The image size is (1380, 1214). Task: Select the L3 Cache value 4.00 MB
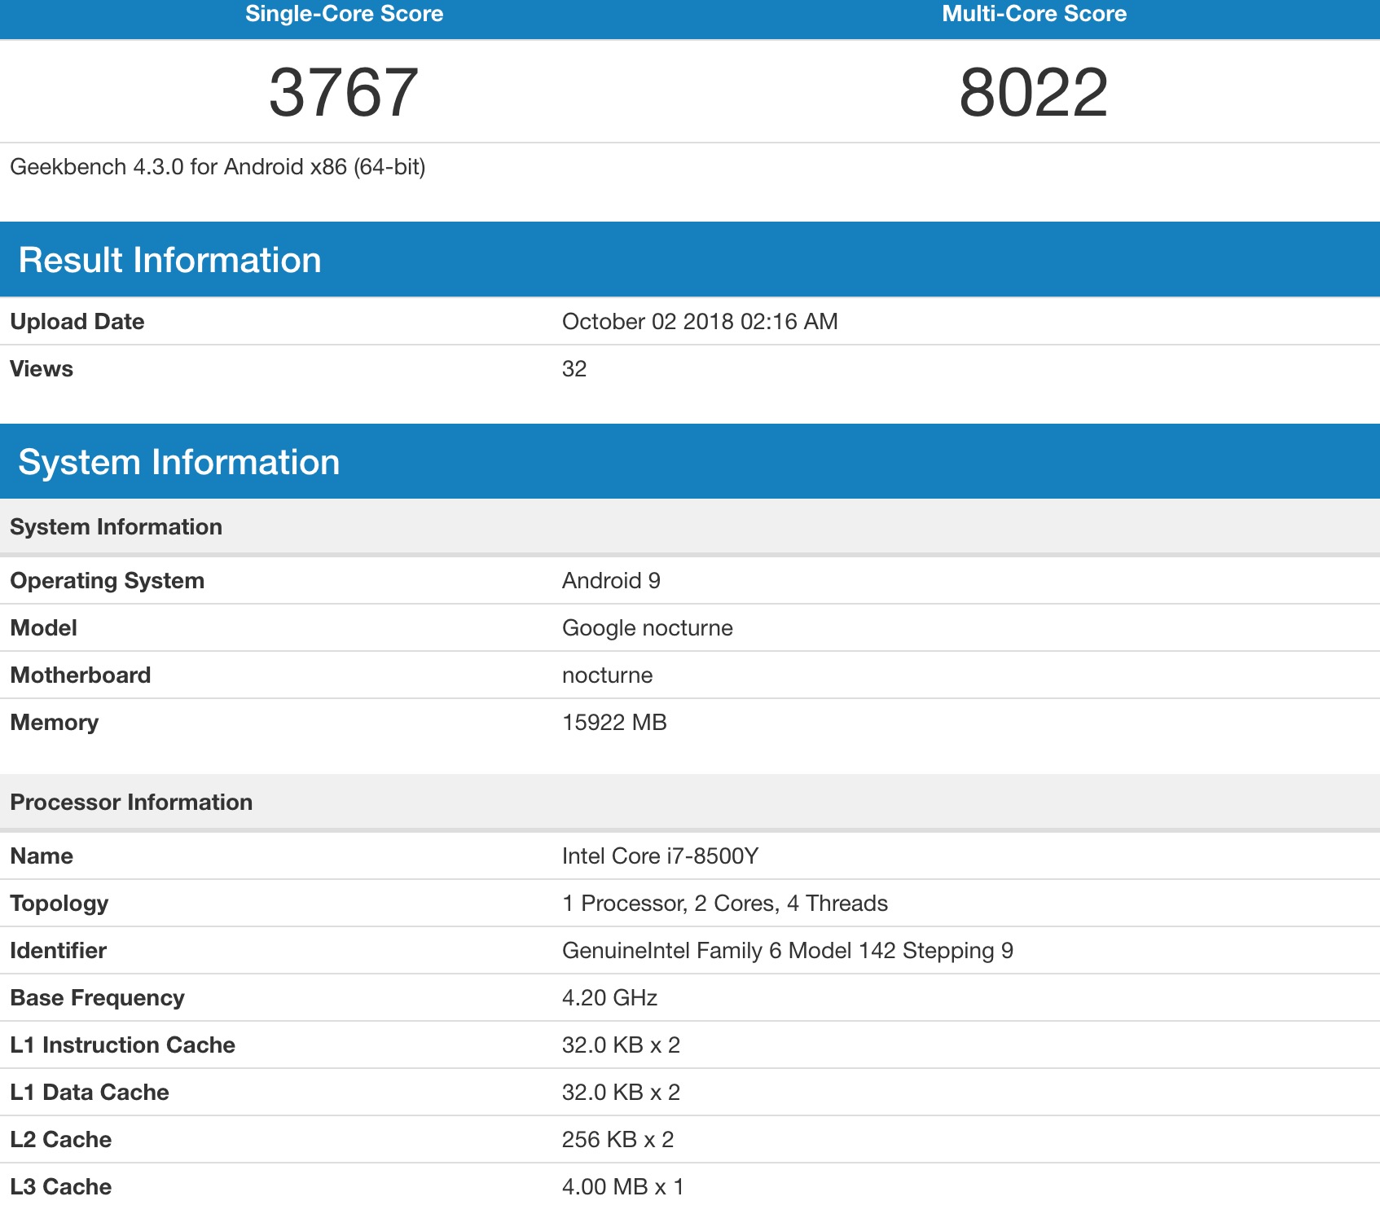(x=622, y=1187)
